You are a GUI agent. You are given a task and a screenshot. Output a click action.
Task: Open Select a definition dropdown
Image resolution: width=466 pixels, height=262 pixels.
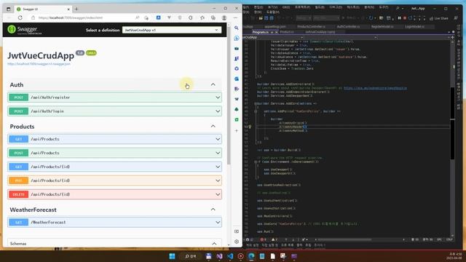172,30
